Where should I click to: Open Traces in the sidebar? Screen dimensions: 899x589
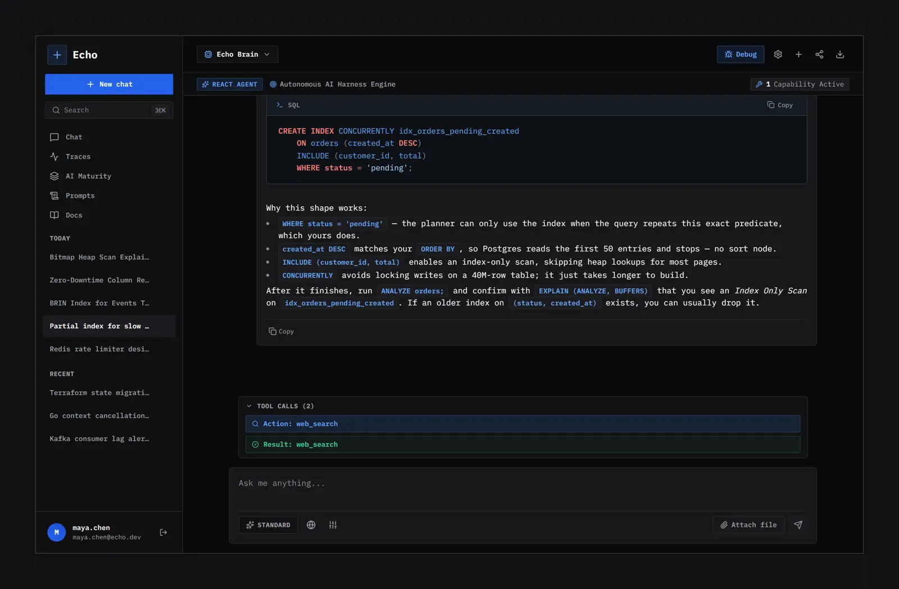point(109,157)
